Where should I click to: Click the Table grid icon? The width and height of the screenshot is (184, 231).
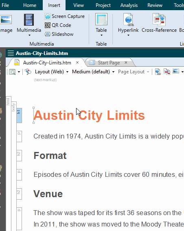pos(101,19)
